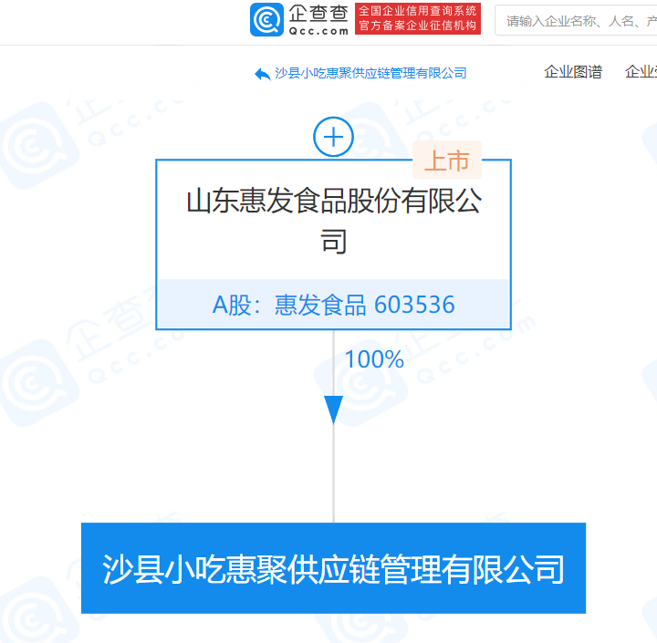Click the red 全国企业信用查询系统 banner

pyautogui.click(x=418, y=19)
